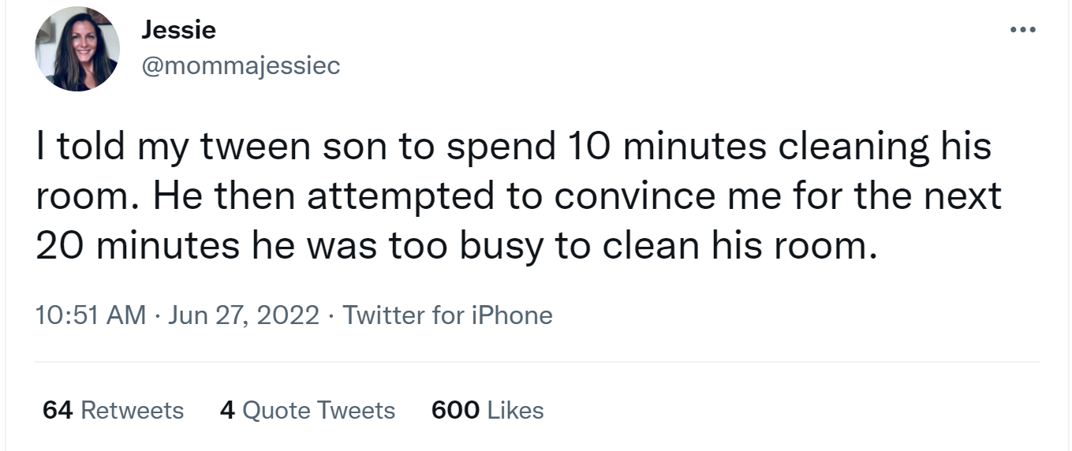The height and width of the screenshot is (451, 1072).
Task: Open the Twitter for iPhone source link
Action: (x=447, y=315)
